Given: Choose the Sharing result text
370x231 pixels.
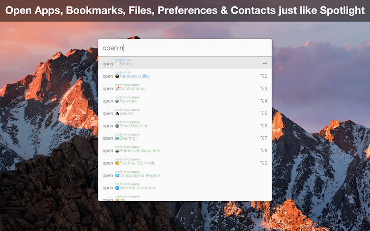Looking at the screenshot, I should (x=128, y=138).
